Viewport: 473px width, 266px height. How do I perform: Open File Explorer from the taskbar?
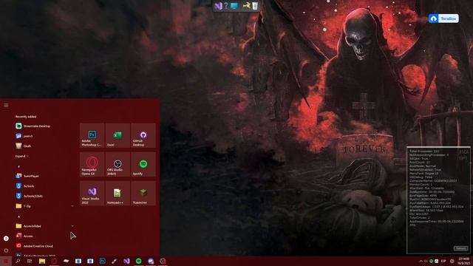(x=42, y=261)
